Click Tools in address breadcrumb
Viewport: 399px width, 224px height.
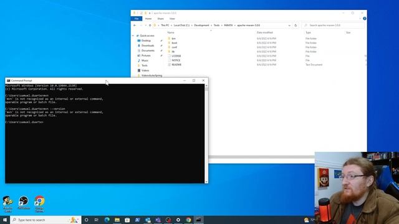pyautogui.click(x=216, y=26)
